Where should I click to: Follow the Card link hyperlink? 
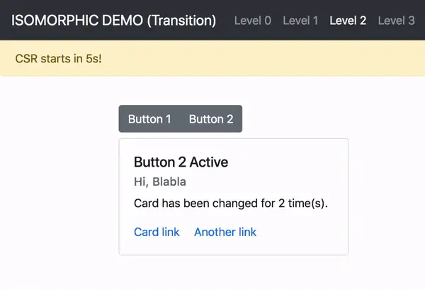coord(157,232)
